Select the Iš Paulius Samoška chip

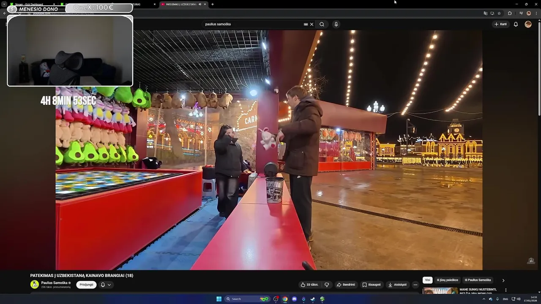point(478,280)
